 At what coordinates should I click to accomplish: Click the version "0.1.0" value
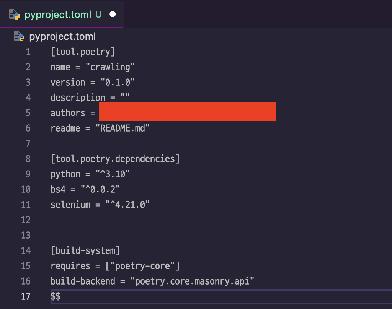coord(118,82)
